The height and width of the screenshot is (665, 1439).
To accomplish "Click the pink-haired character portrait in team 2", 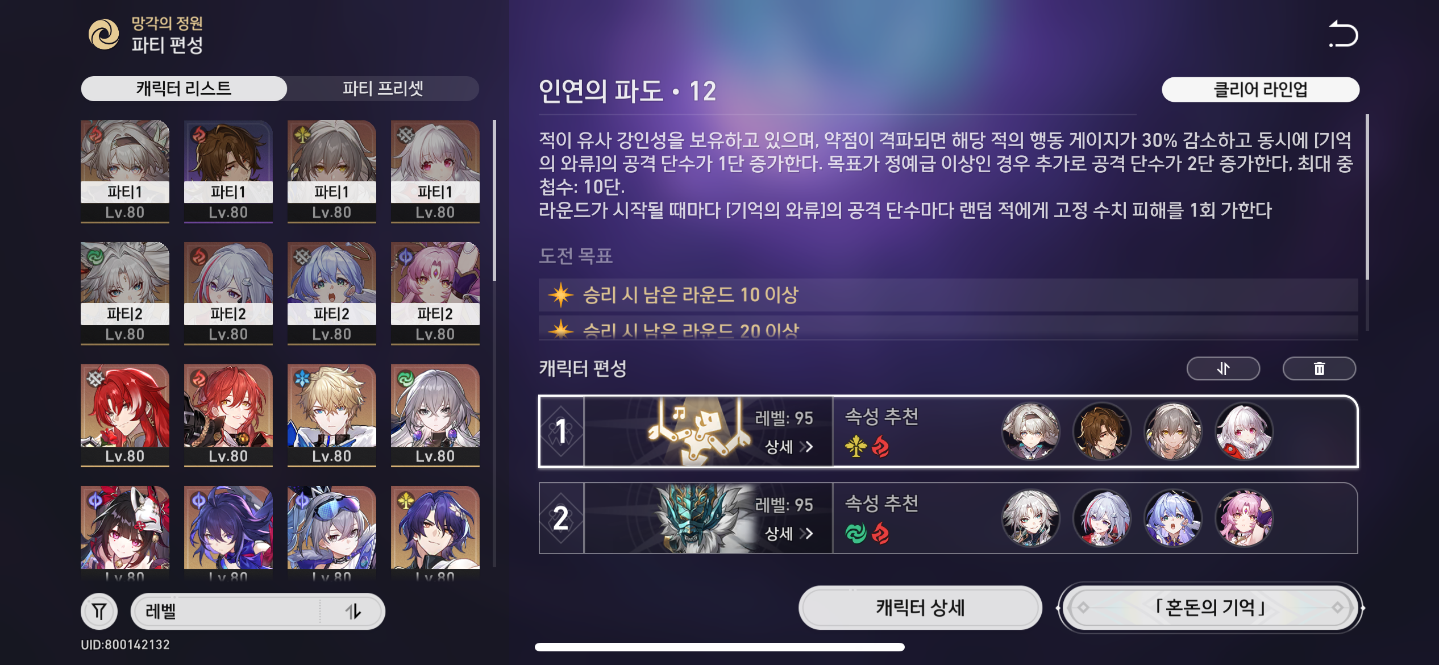I will tap(1243, 518).
